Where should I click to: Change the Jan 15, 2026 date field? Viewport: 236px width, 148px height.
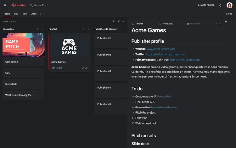[166, 24]
